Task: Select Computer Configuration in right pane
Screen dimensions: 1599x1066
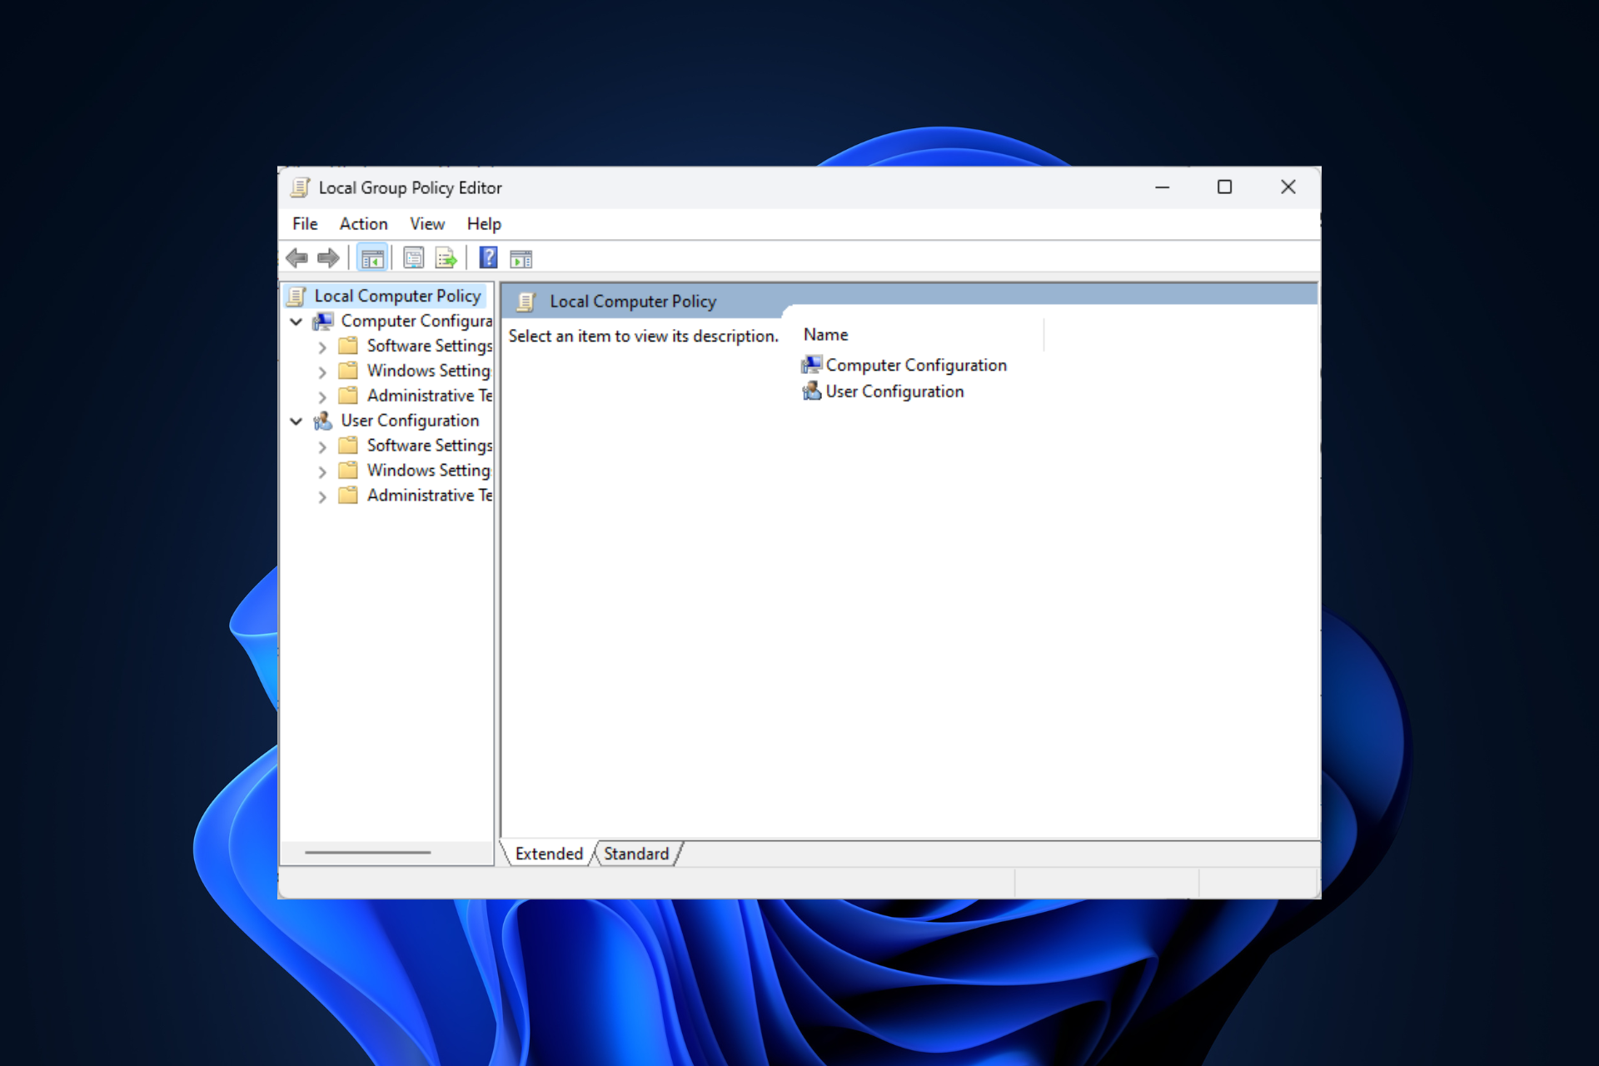Action: point(915,366)
